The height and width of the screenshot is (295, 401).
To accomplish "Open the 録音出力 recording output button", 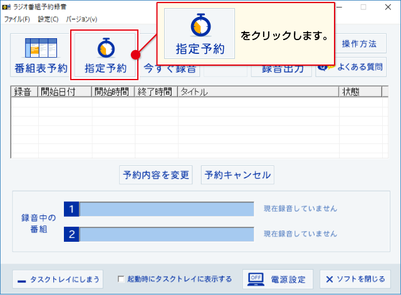I will click(281, 69).
